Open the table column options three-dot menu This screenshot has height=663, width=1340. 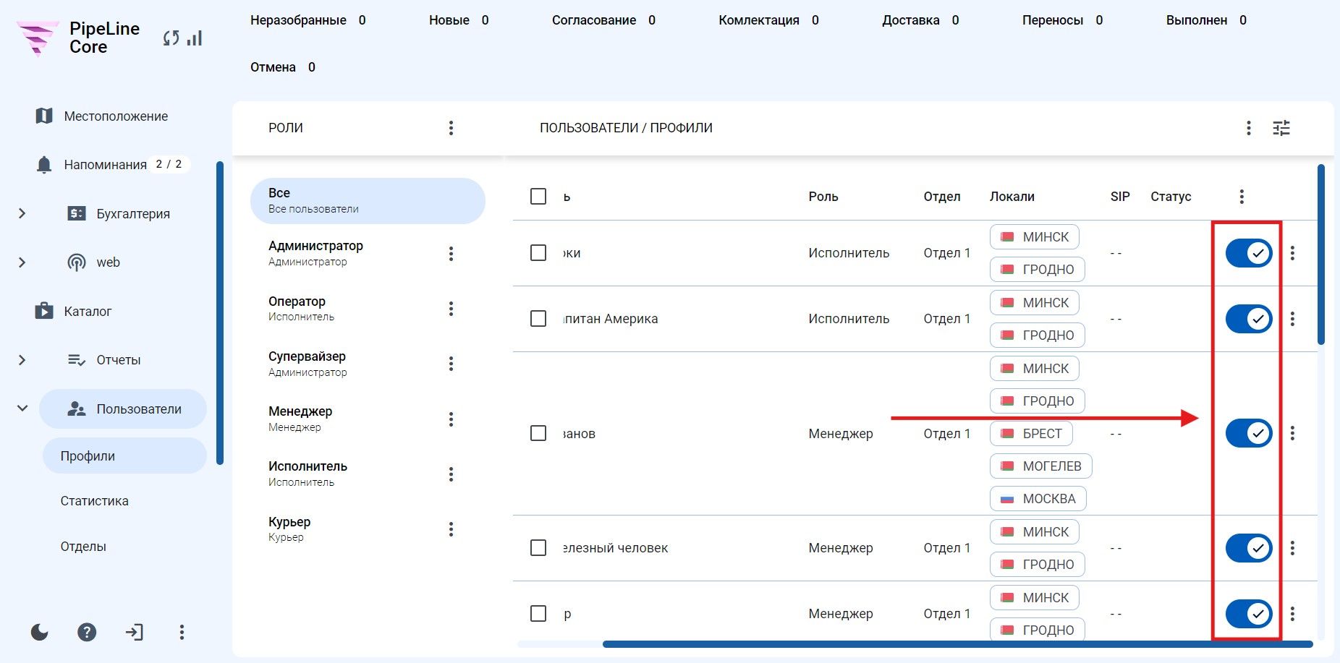click(1242, 197)
